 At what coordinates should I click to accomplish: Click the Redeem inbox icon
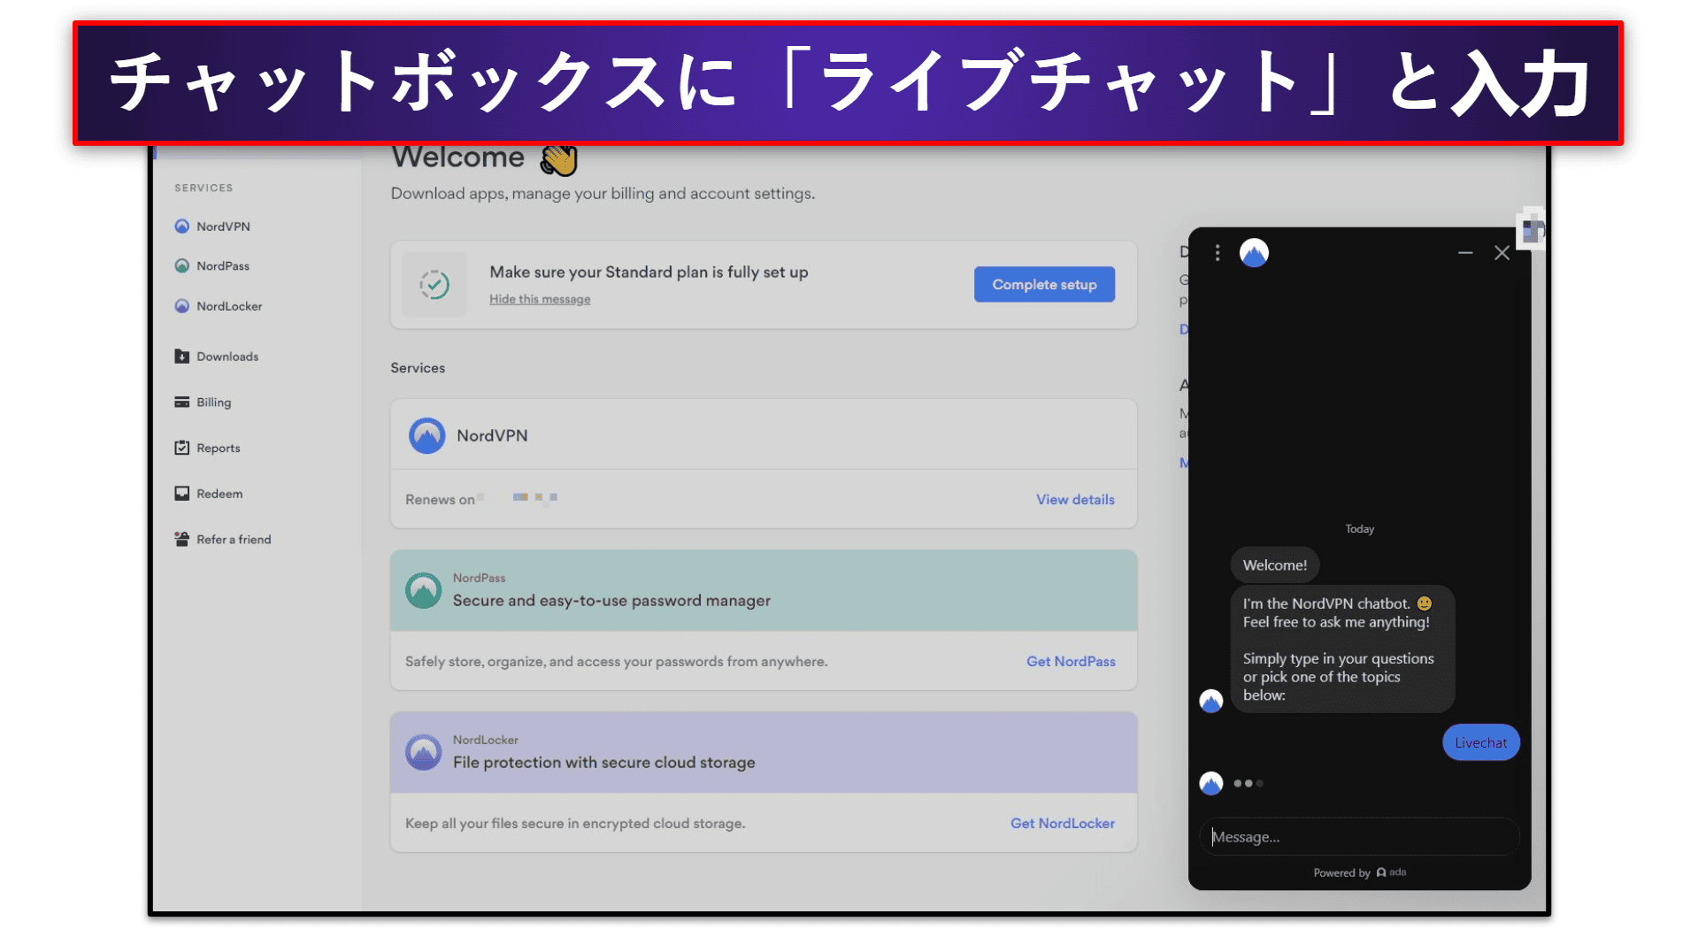pyautogui.click(x=182, y=493)
